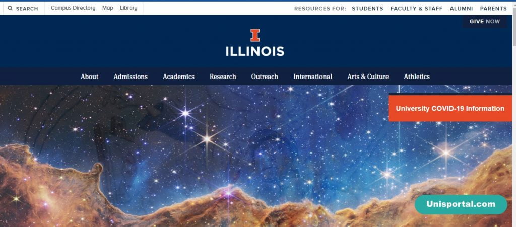Viewport: 516px width, 227px height.
Task: Click the search magnifier icon
Action: 10,8
